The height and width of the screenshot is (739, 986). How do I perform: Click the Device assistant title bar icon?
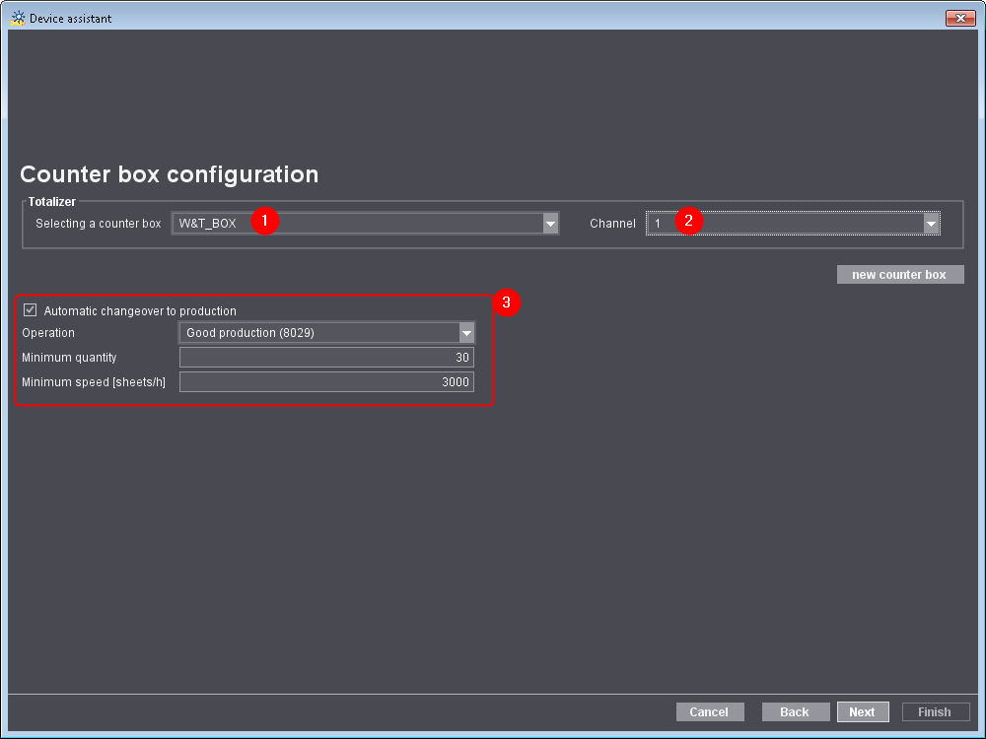point(15,17)
